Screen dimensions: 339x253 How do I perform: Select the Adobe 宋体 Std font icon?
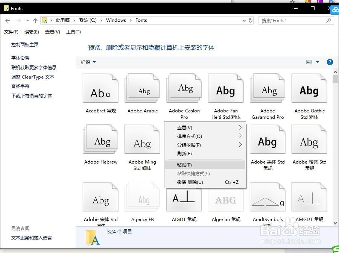(x=100, y=197)
